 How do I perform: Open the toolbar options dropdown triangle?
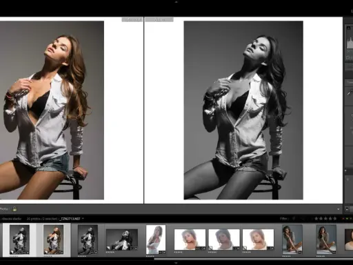[339, 209]
